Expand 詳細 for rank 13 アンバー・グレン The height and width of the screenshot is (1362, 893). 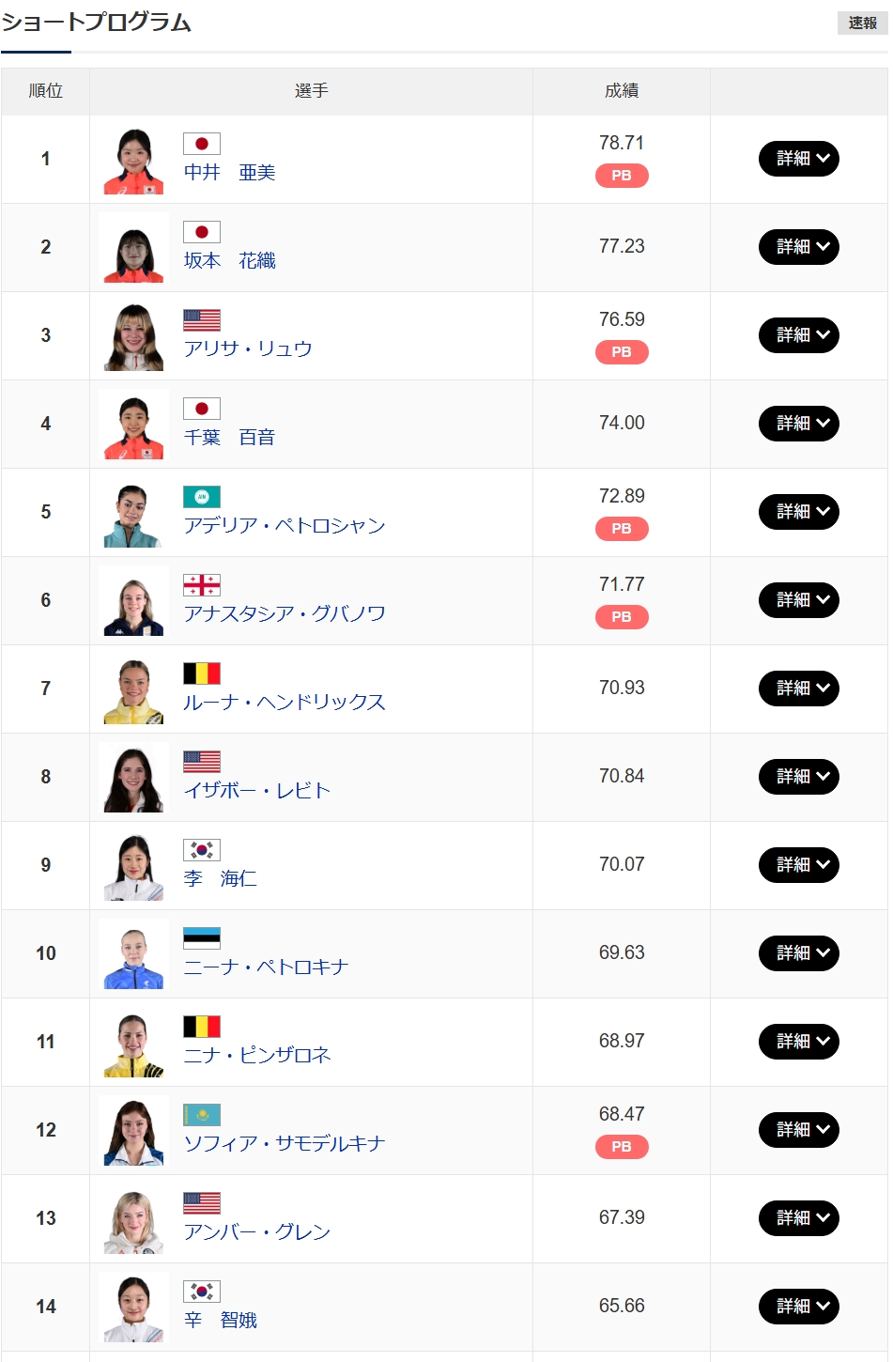(x=798, y=1218)
